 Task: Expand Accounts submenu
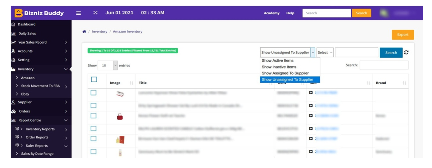(66, 51)
